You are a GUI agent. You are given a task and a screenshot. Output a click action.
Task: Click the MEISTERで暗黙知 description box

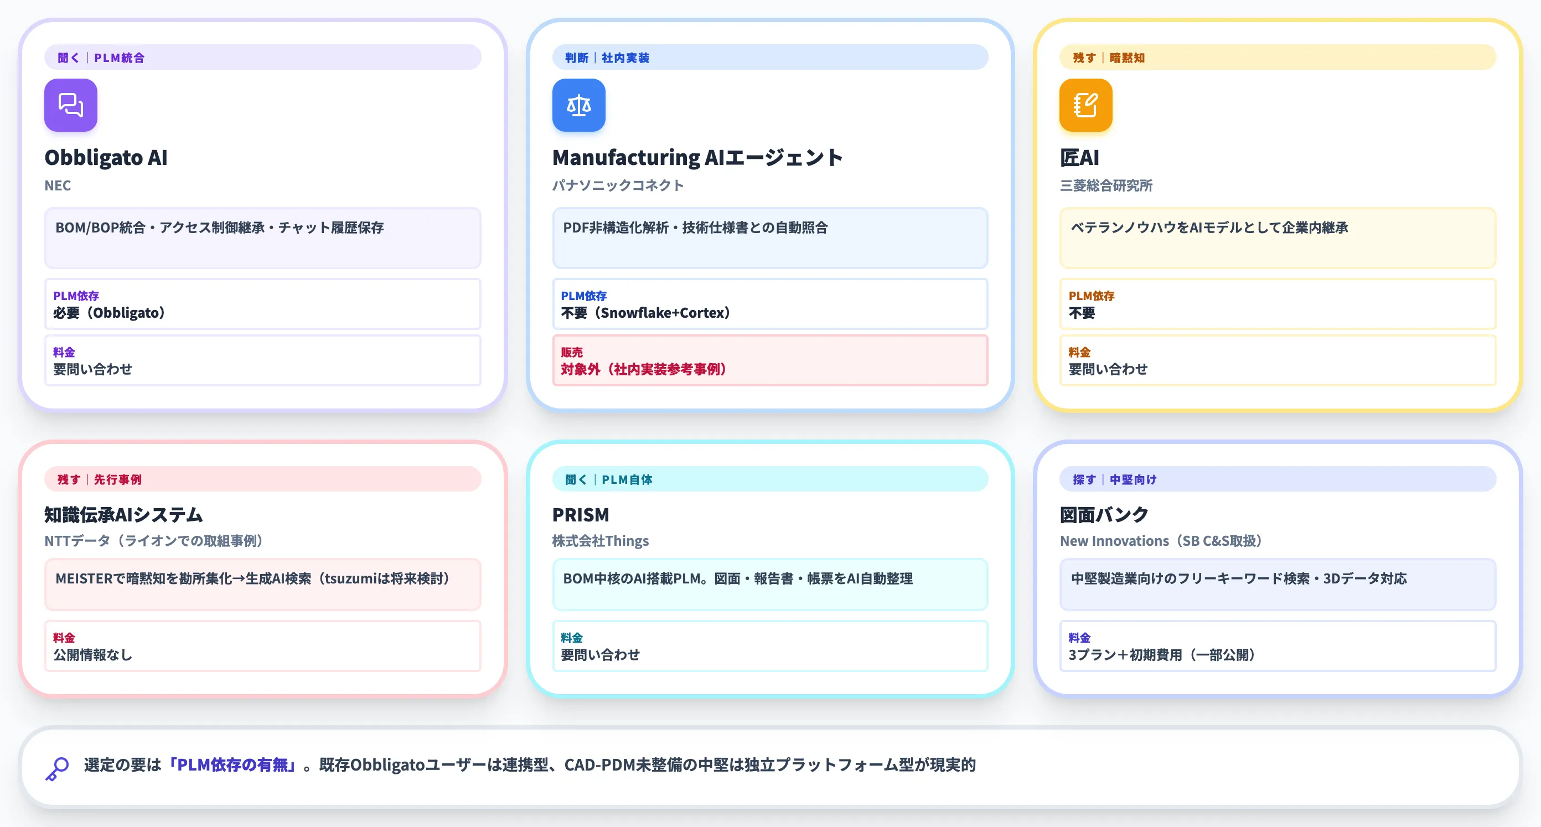tap(262, 585)
